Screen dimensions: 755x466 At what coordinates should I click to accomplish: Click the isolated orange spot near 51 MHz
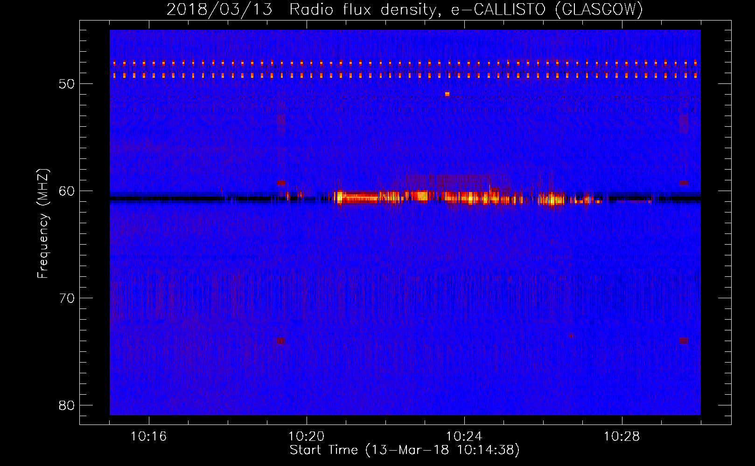click(x=447, y=94)
